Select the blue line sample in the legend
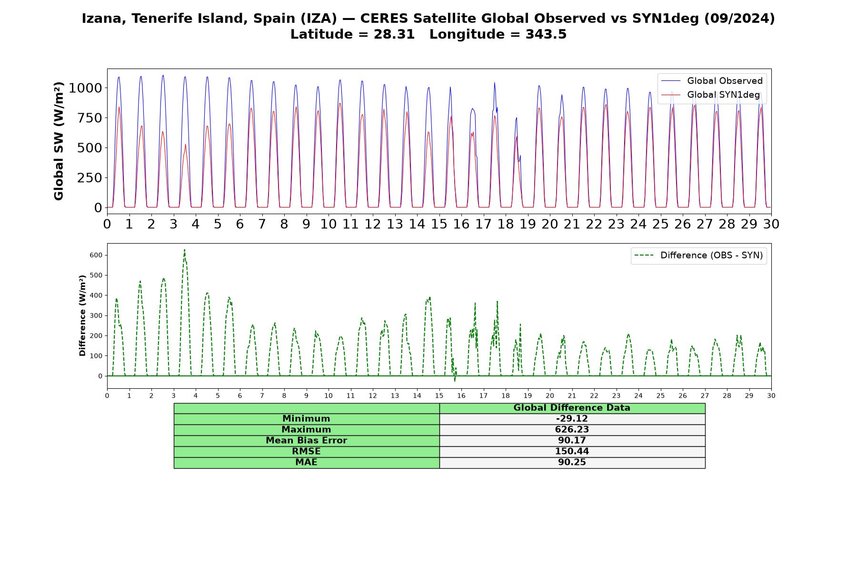The image size is (857, 571). [671, 81]
